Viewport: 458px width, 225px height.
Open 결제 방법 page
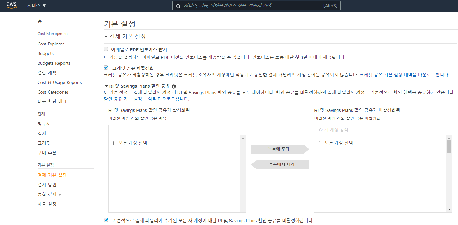[47, 185]
